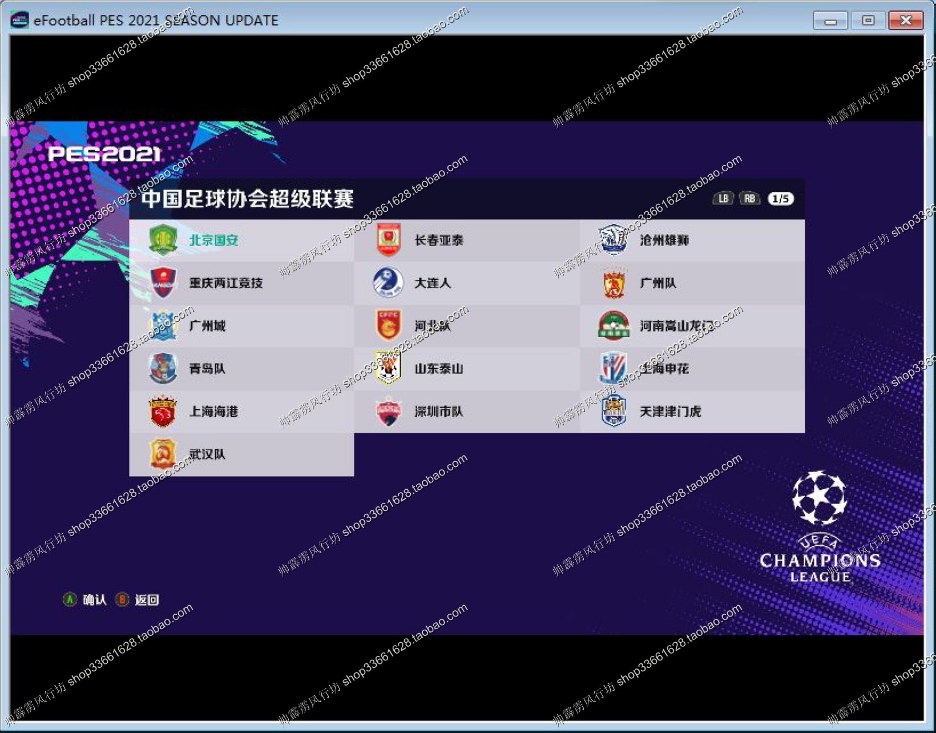Click the Hebei (河北队) club crest
This screenshot has width=936, height=733.
pyautogui.click(x=389, y=325)
